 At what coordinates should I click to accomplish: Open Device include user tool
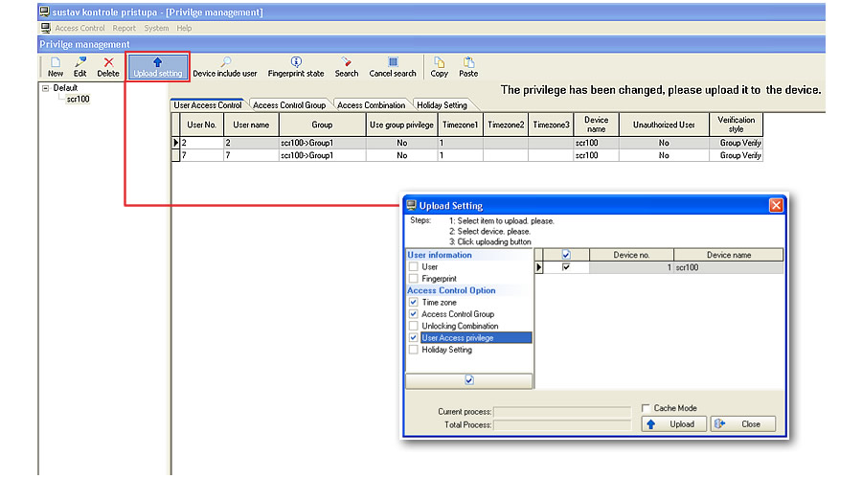point(224,66)
